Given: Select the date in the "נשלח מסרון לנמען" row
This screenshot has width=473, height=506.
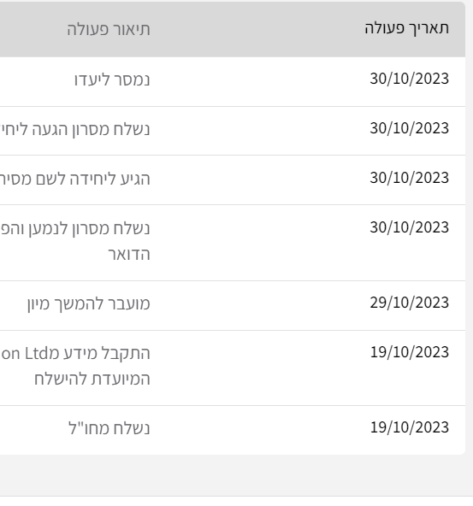Looking at the screenshot, I should point(410,227).
